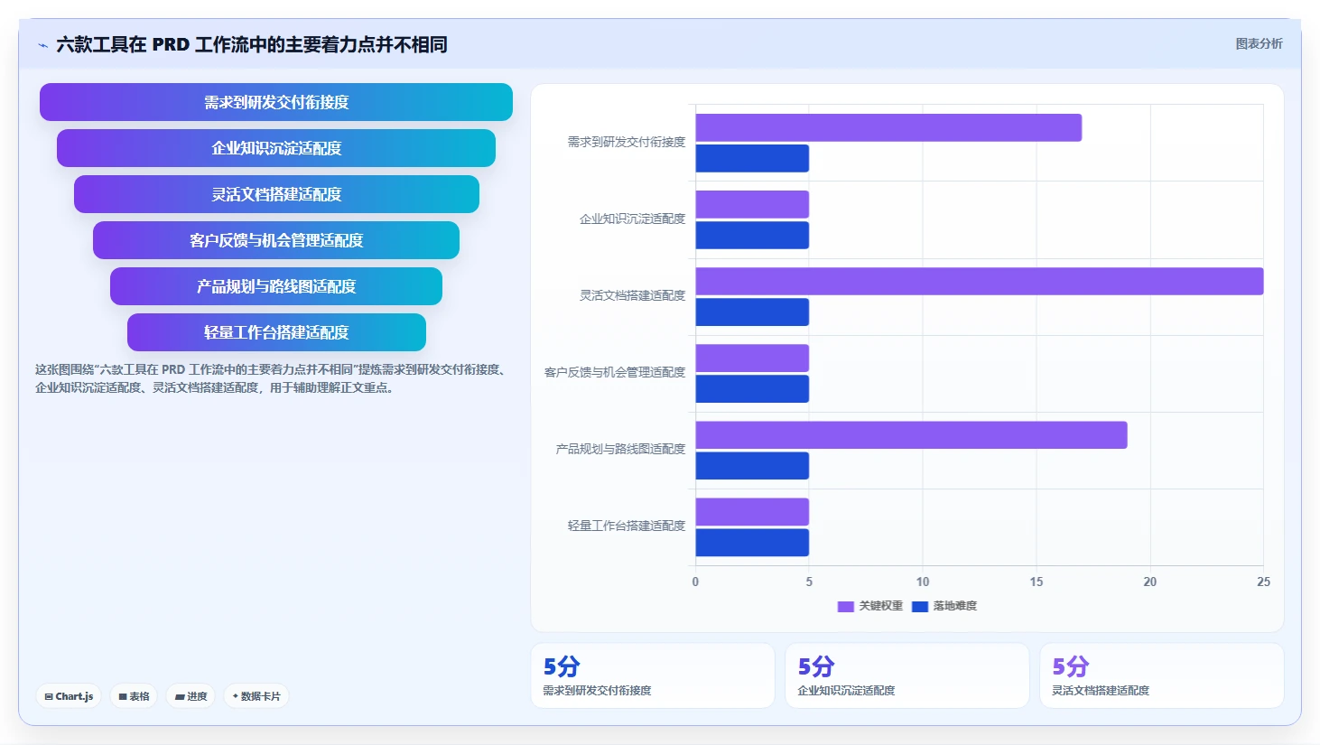Select the 产品规划与路线图适配度 funnel bar

pyautogui.click(x=276, y=286)
